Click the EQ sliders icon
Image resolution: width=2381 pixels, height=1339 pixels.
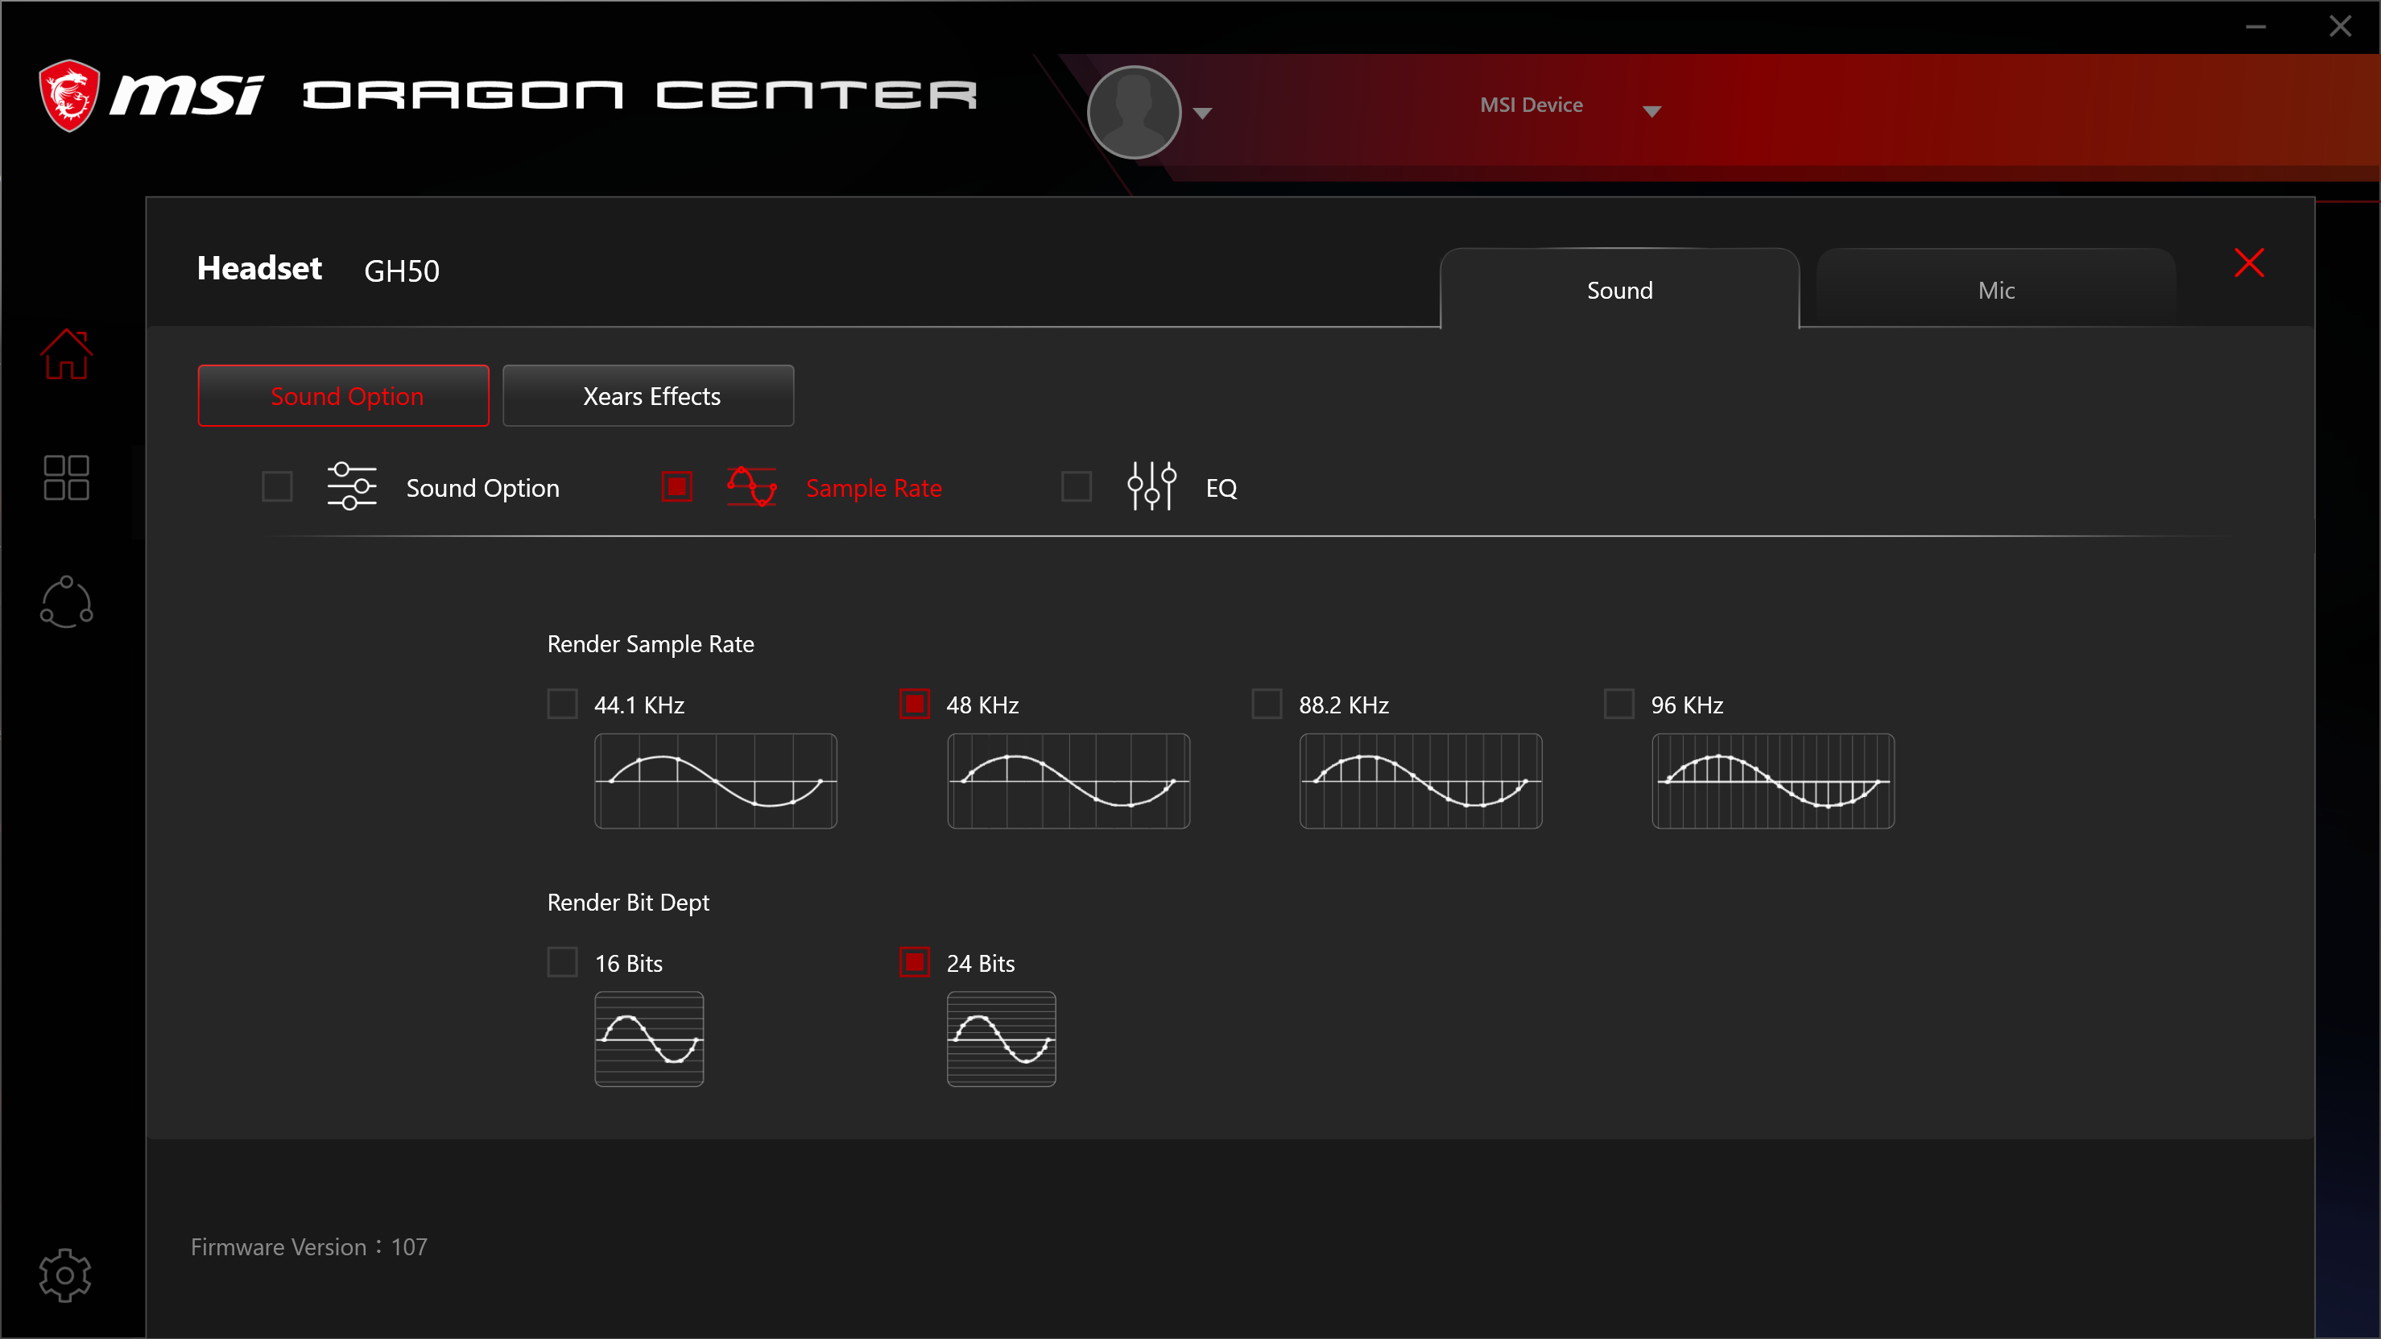(x=1151, y=487)
